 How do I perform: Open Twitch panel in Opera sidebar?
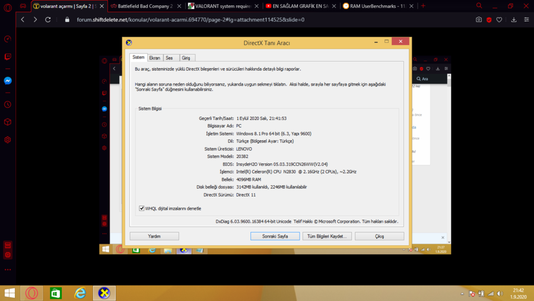[x=8, y=56]
